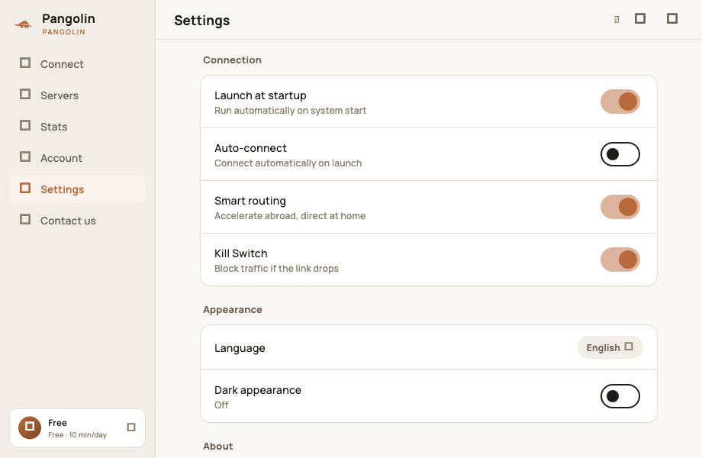
Task: Click the 'Auto-connect' label
Action: pyautogui.click(x=250, y=148)
